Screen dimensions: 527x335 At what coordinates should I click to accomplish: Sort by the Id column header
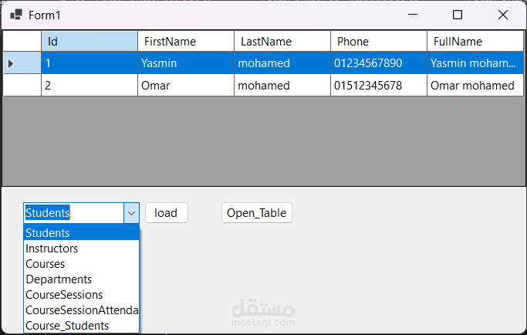point(90,42)
